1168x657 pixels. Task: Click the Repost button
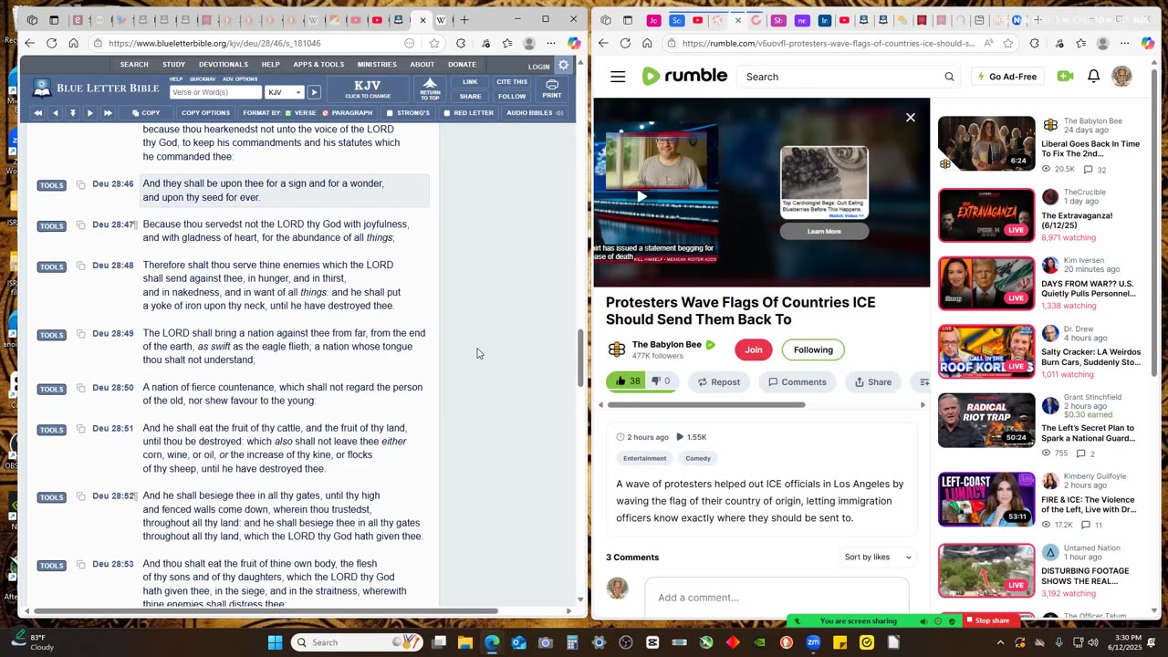[x=718, y=381]
